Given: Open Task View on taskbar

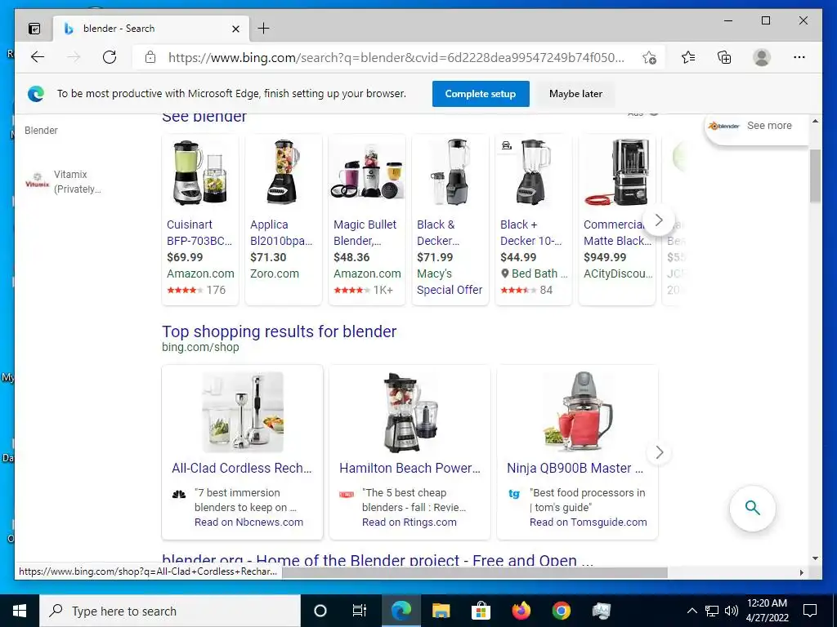Looking at the screenshot, I should tap(360, 611).
